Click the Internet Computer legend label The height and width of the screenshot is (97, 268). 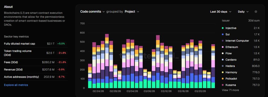tap(237, 41)
